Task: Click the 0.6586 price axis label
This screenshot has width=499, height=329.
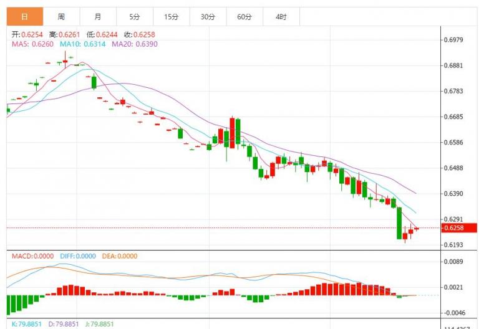Action: point(453,143)
